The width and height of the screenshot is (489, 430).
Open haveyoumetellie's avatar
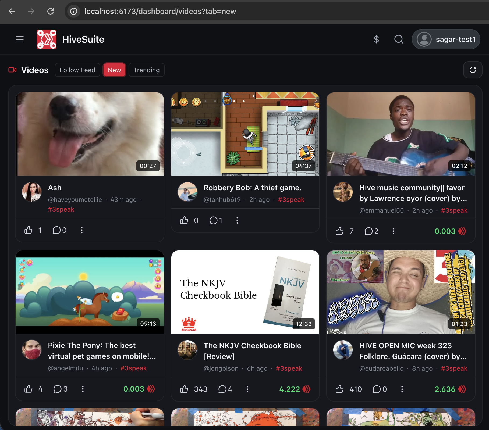point(32,192)
